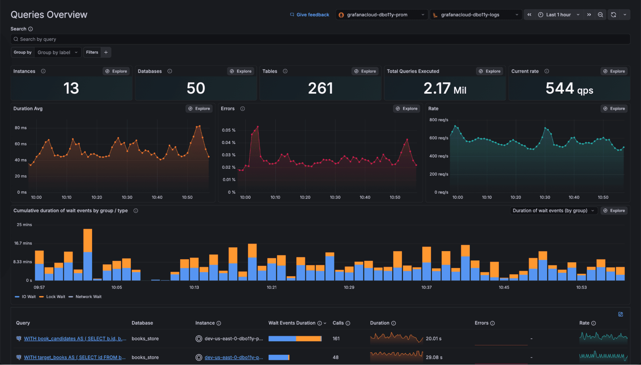Add a filter using the plus icon next to Filters

pos(106,52)
